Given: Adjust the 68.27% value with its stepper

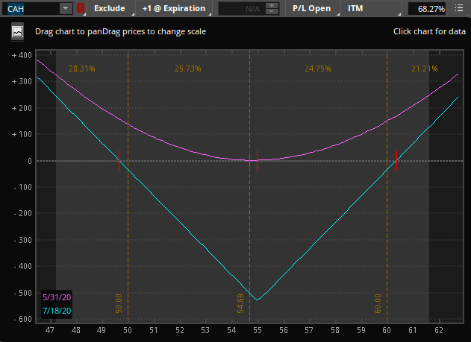Looking at the screenshot, I should point(459,9).
